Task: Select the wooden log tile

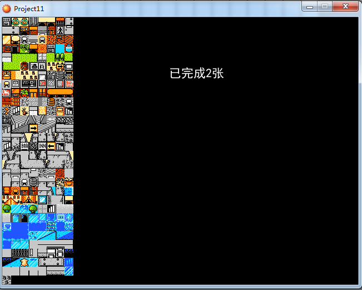Action: point(7,111)
